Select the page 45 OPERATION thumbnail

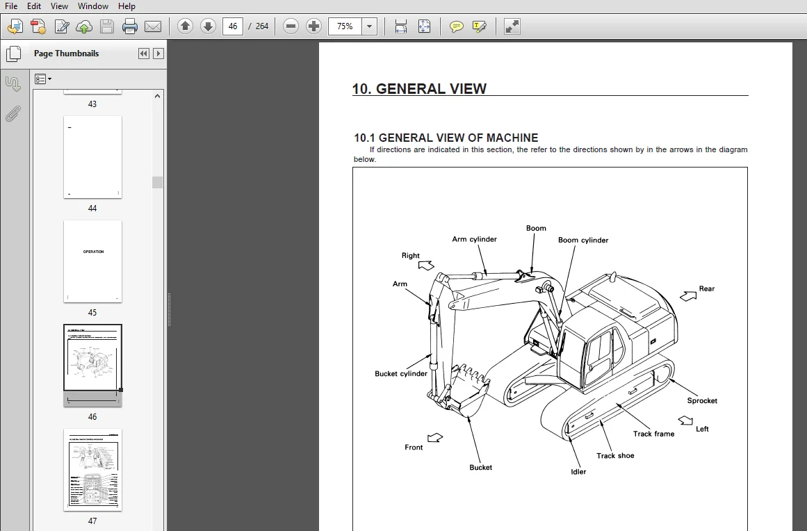92,261
